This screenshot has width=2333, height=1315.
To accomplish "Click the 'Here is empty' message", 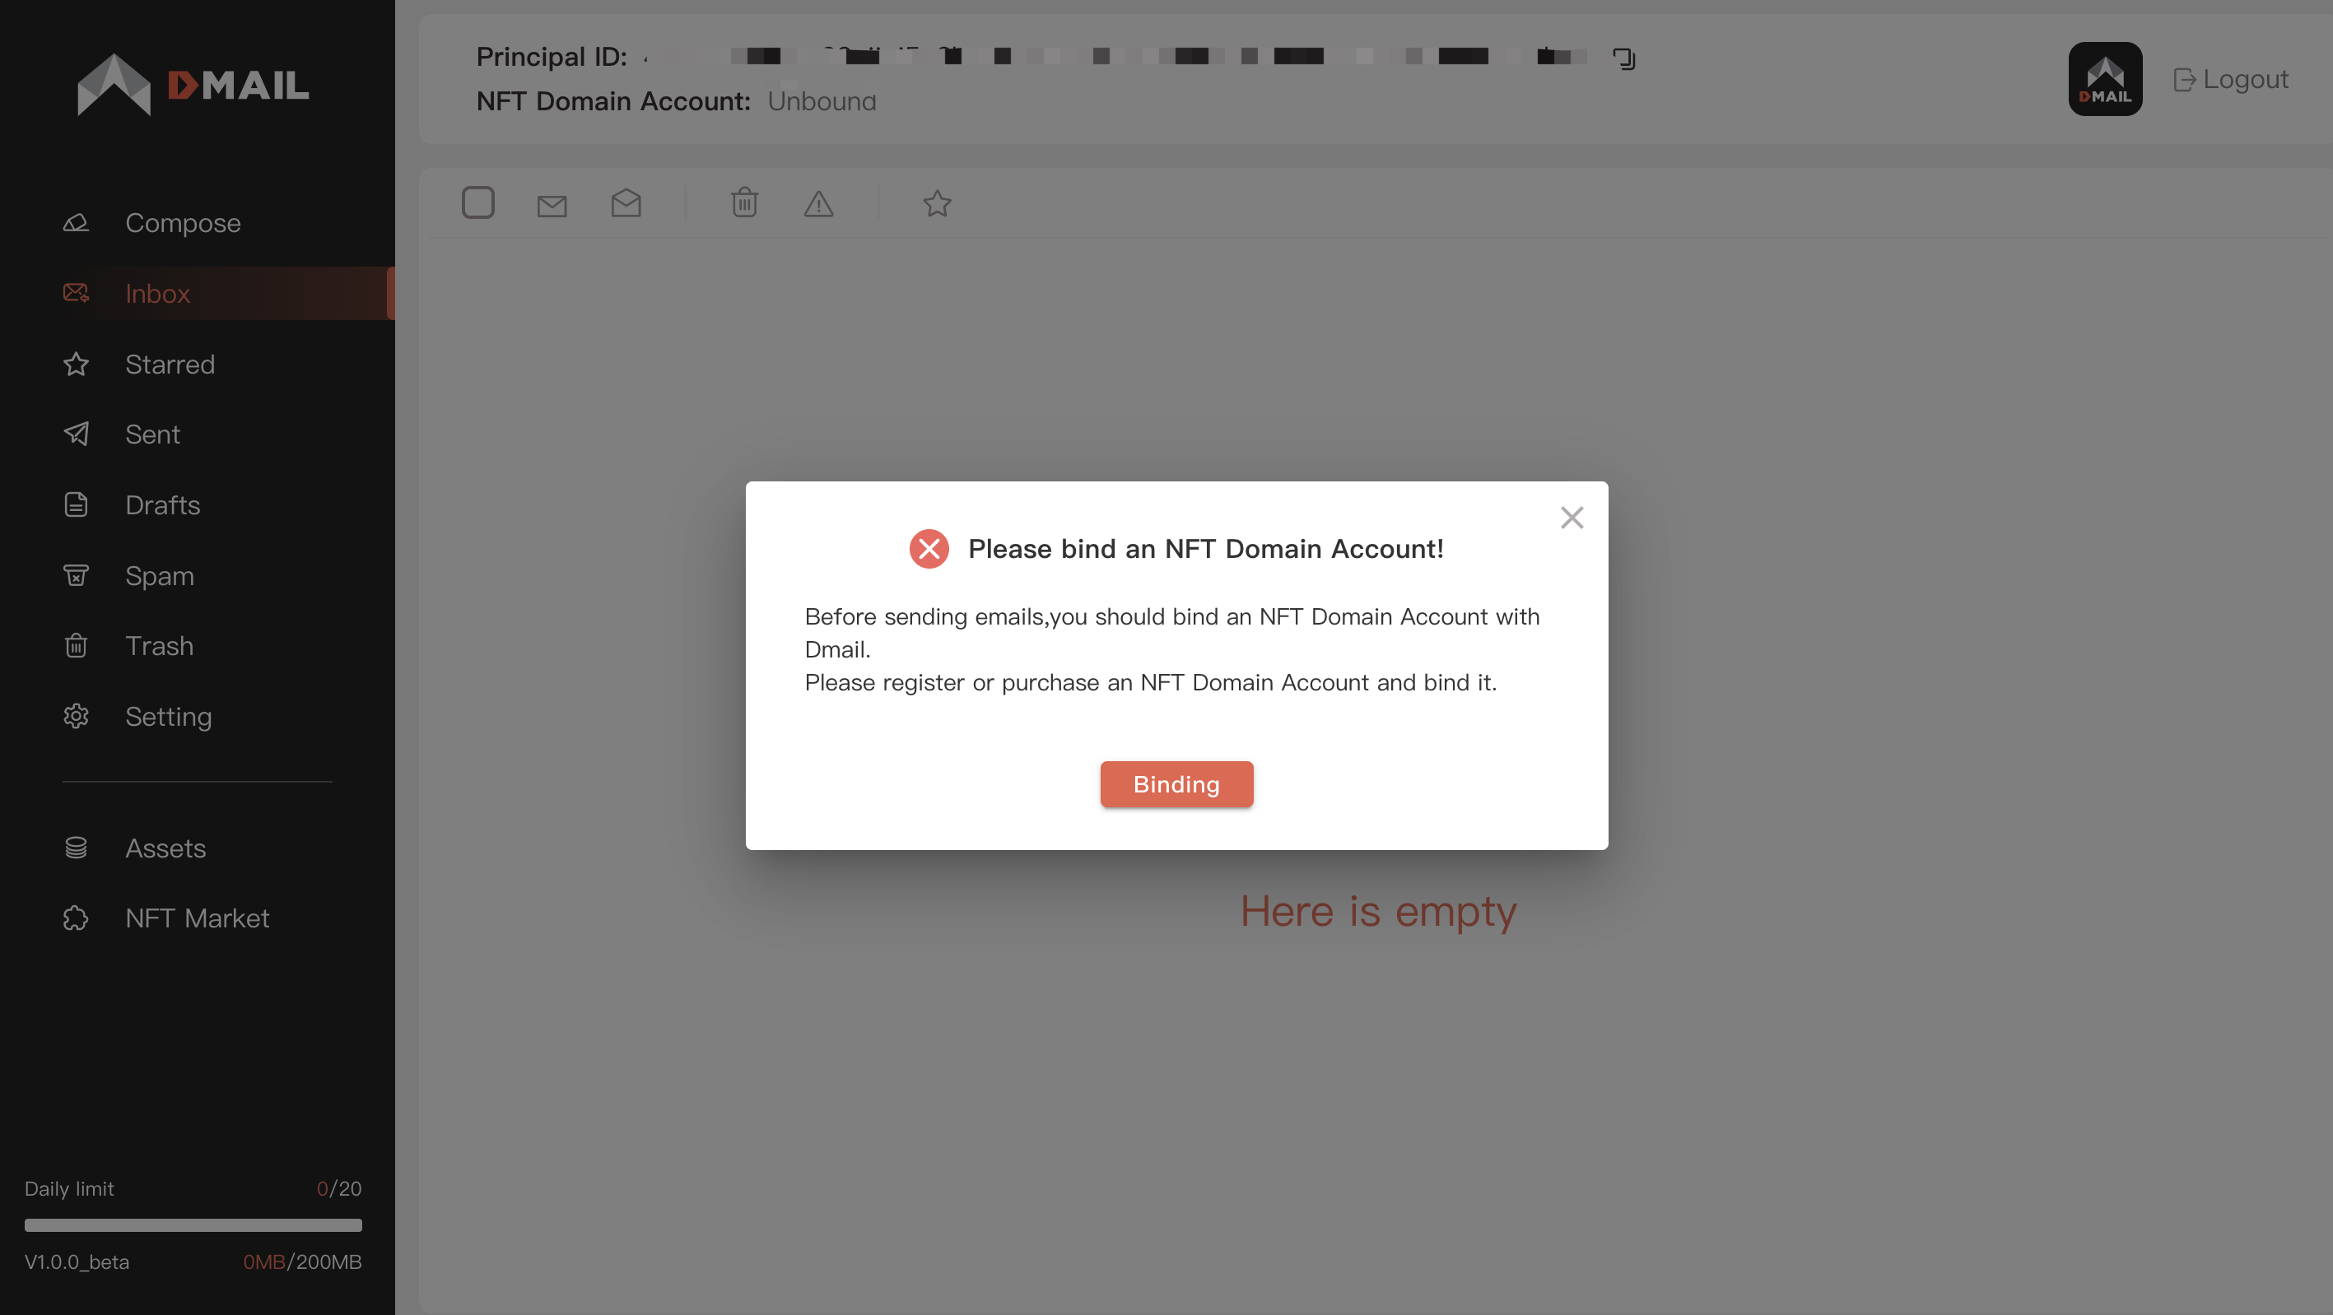I will click(x=1377, y=911).
